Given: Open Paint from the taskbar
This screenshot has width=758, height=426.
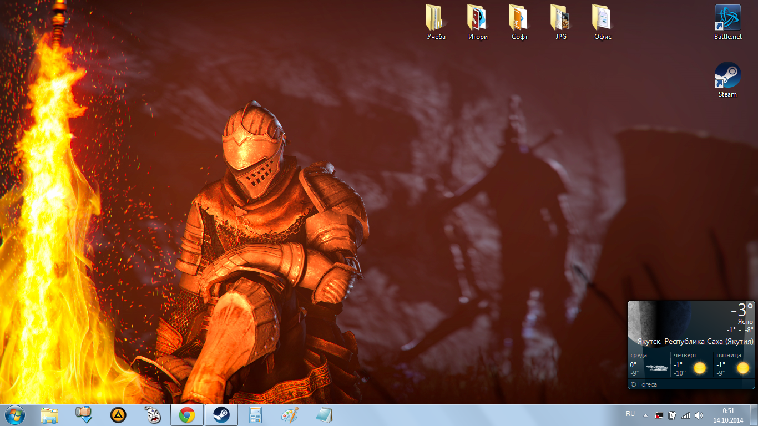Looking at the screenshot, I should click(290, 415).
